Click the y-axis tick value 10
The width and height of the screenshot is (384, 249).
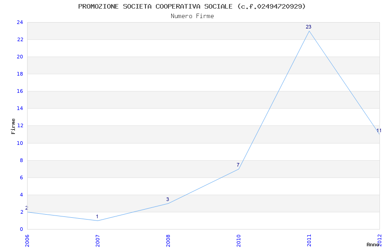[20, 143]
